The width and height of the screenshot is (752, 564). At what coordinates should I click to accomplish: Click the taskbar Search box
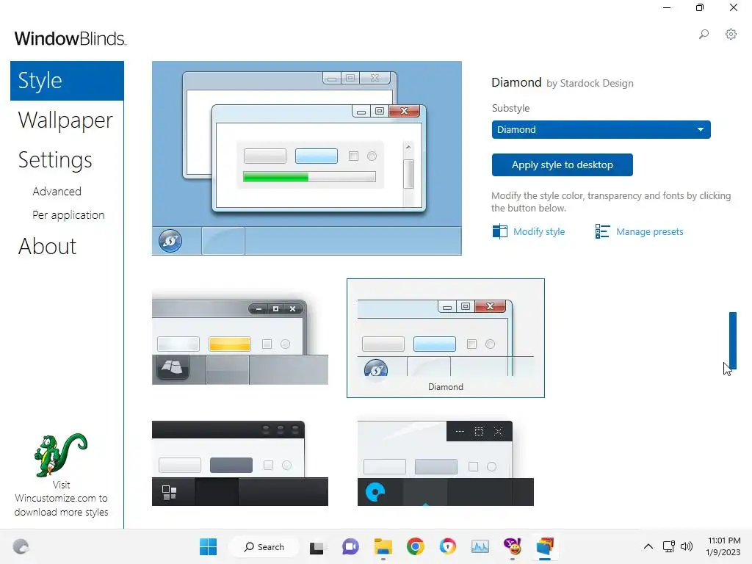click(x=264, y=546)
